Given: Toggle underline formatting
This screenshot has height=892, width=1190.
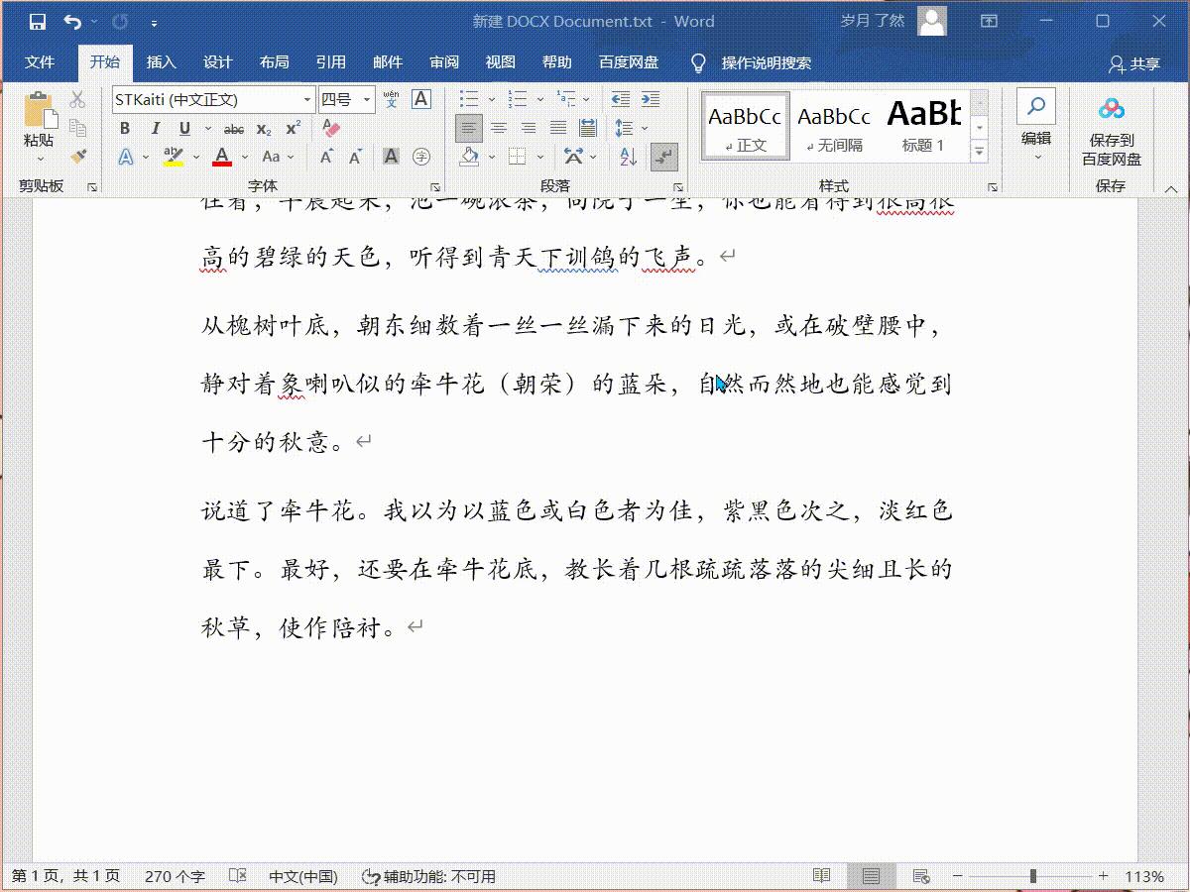Looking at the screenshot, I should click(184, 128).
